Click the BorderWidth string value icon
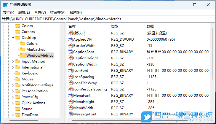 (x=70, y=45)
